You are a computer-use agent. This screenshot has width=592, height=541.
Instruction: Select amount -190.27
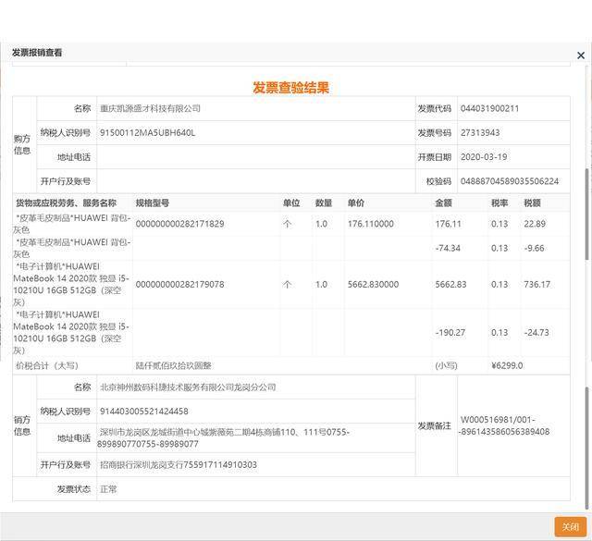tap(450, 333)
